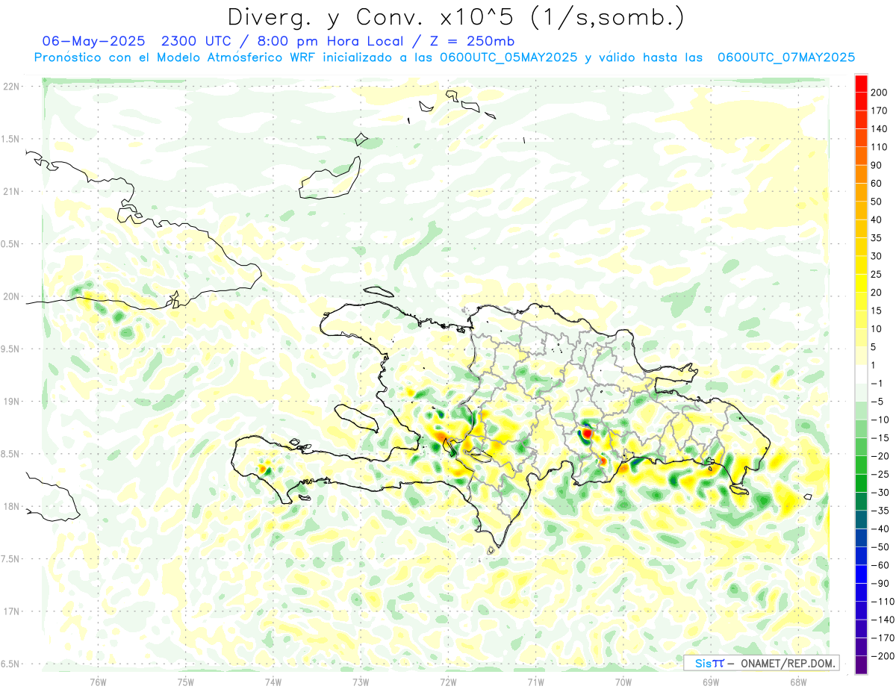The height and width of the screenshot is (692, 896).
Task: Pick the purple swatch below the -200 label
Action: 861,665
